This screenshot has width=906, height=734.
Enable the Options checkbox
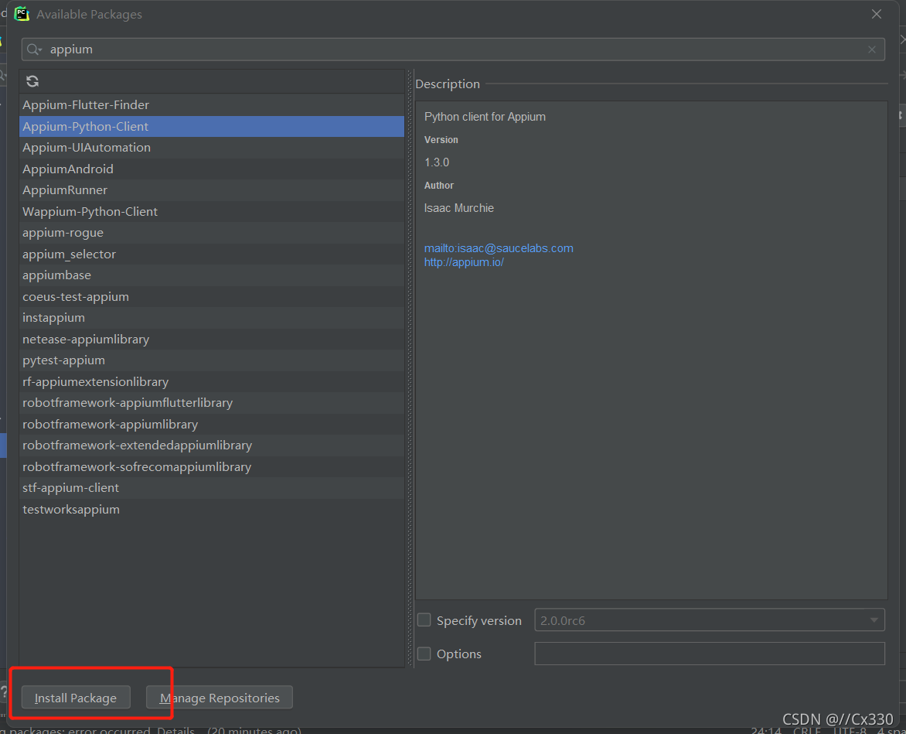424,654
